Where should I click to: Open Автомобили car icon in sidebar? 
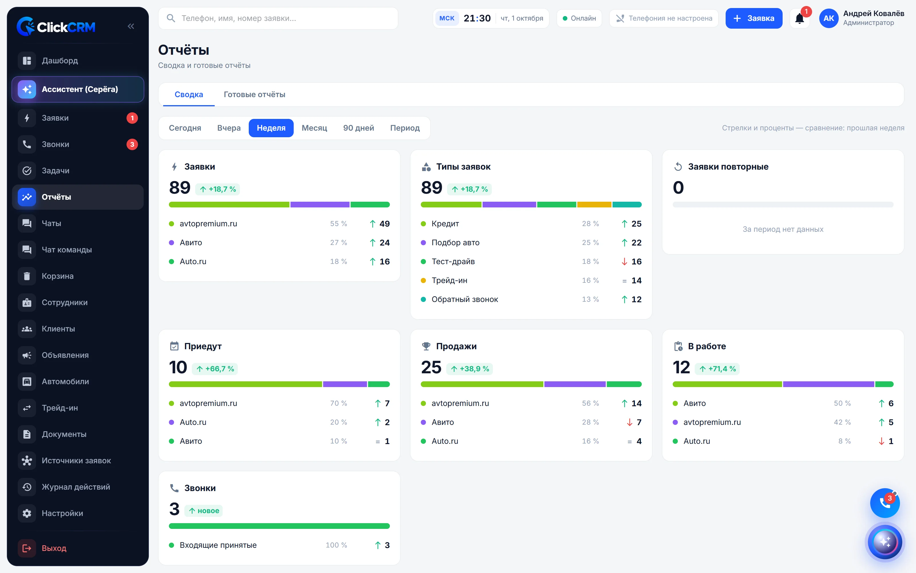[27, 382]
